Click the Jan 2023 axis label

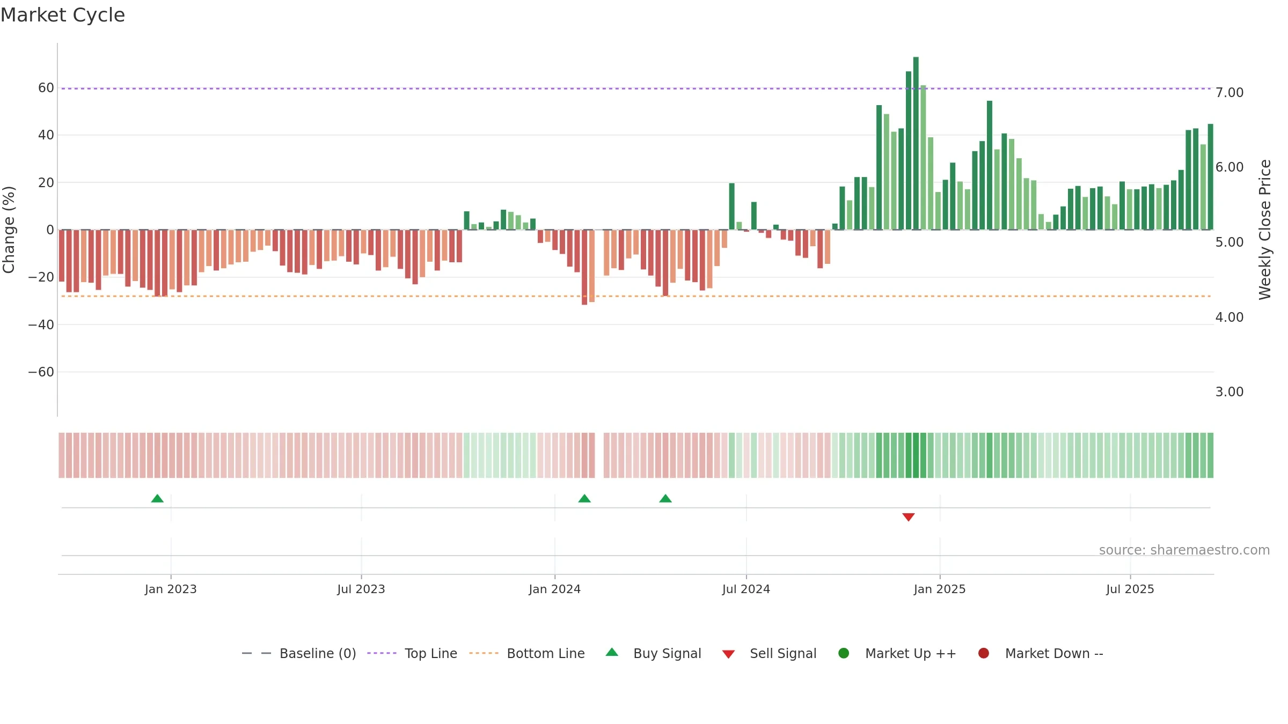(171, 589)
